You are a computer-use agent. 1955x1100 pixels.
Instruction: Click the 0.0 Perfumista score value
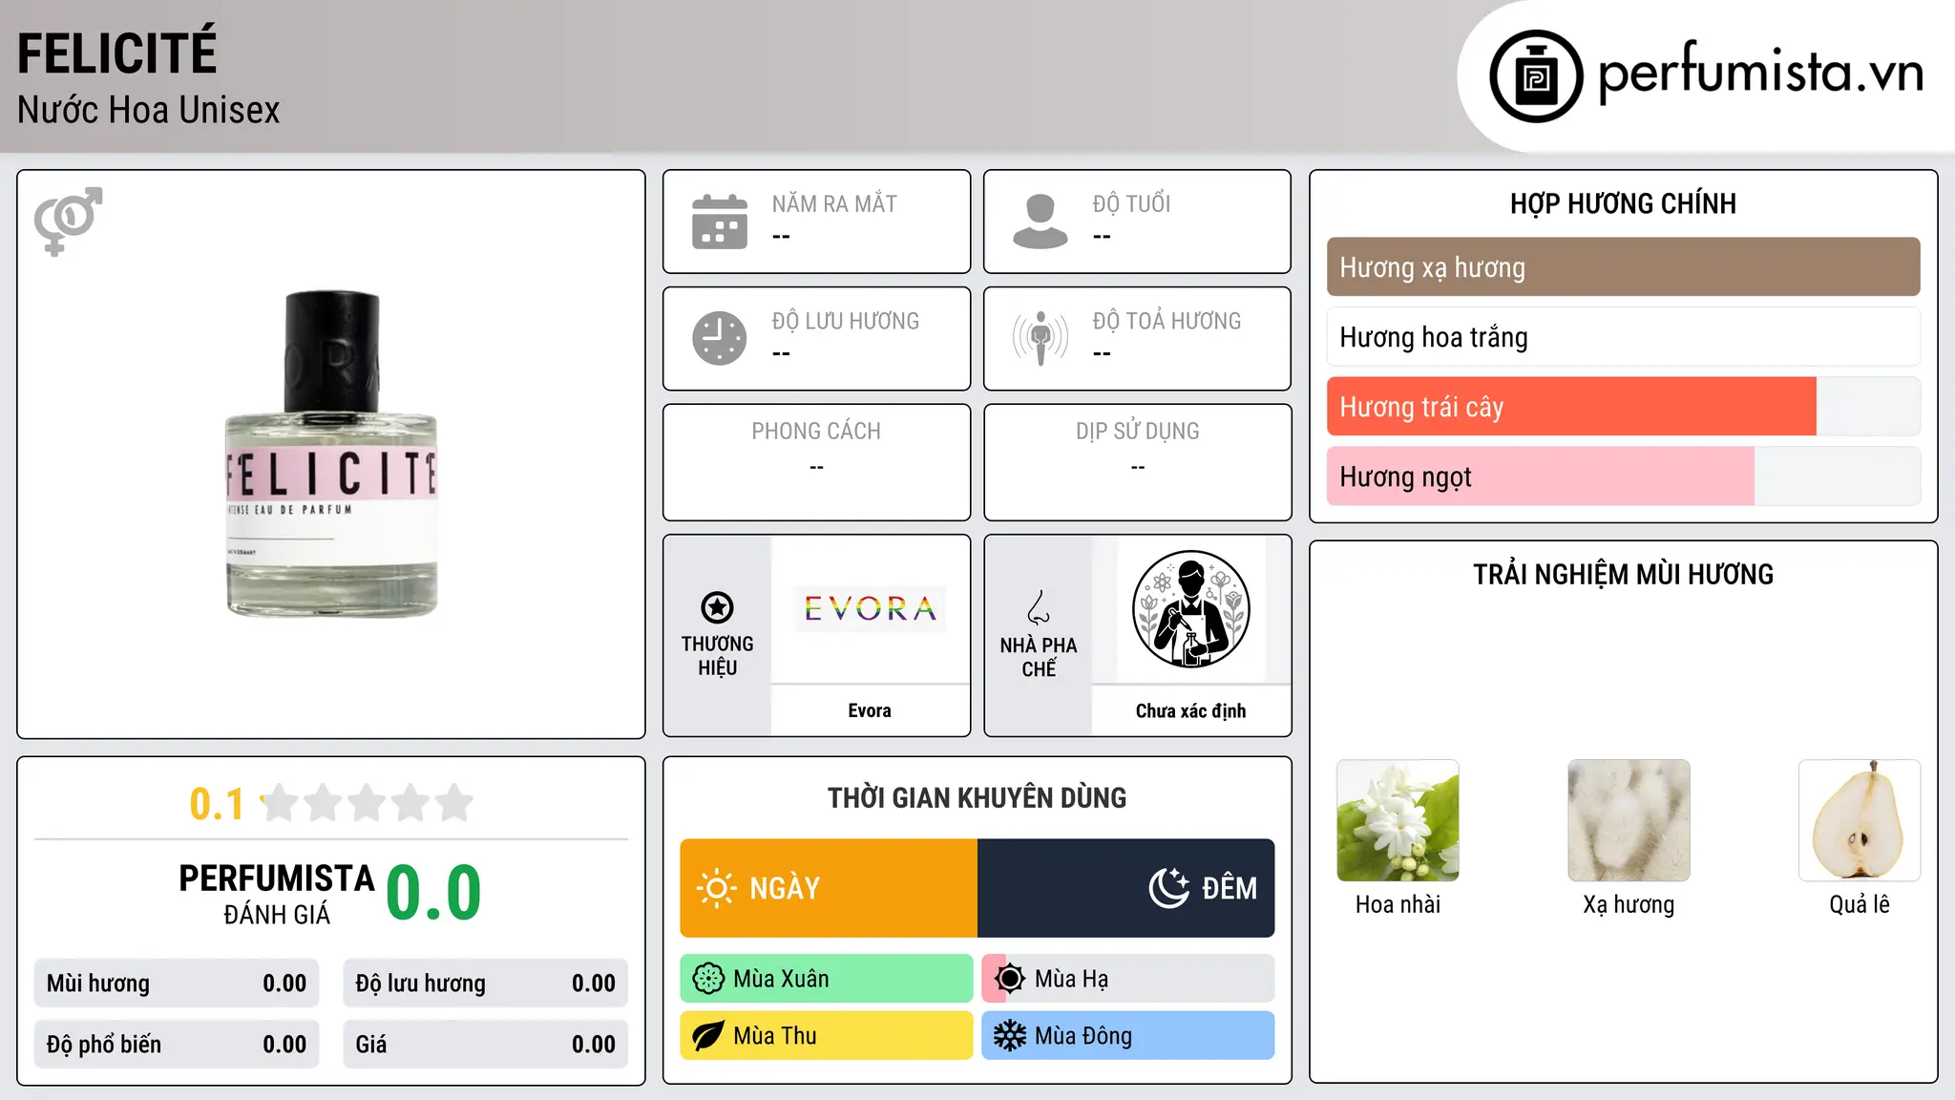pos(434,892)
